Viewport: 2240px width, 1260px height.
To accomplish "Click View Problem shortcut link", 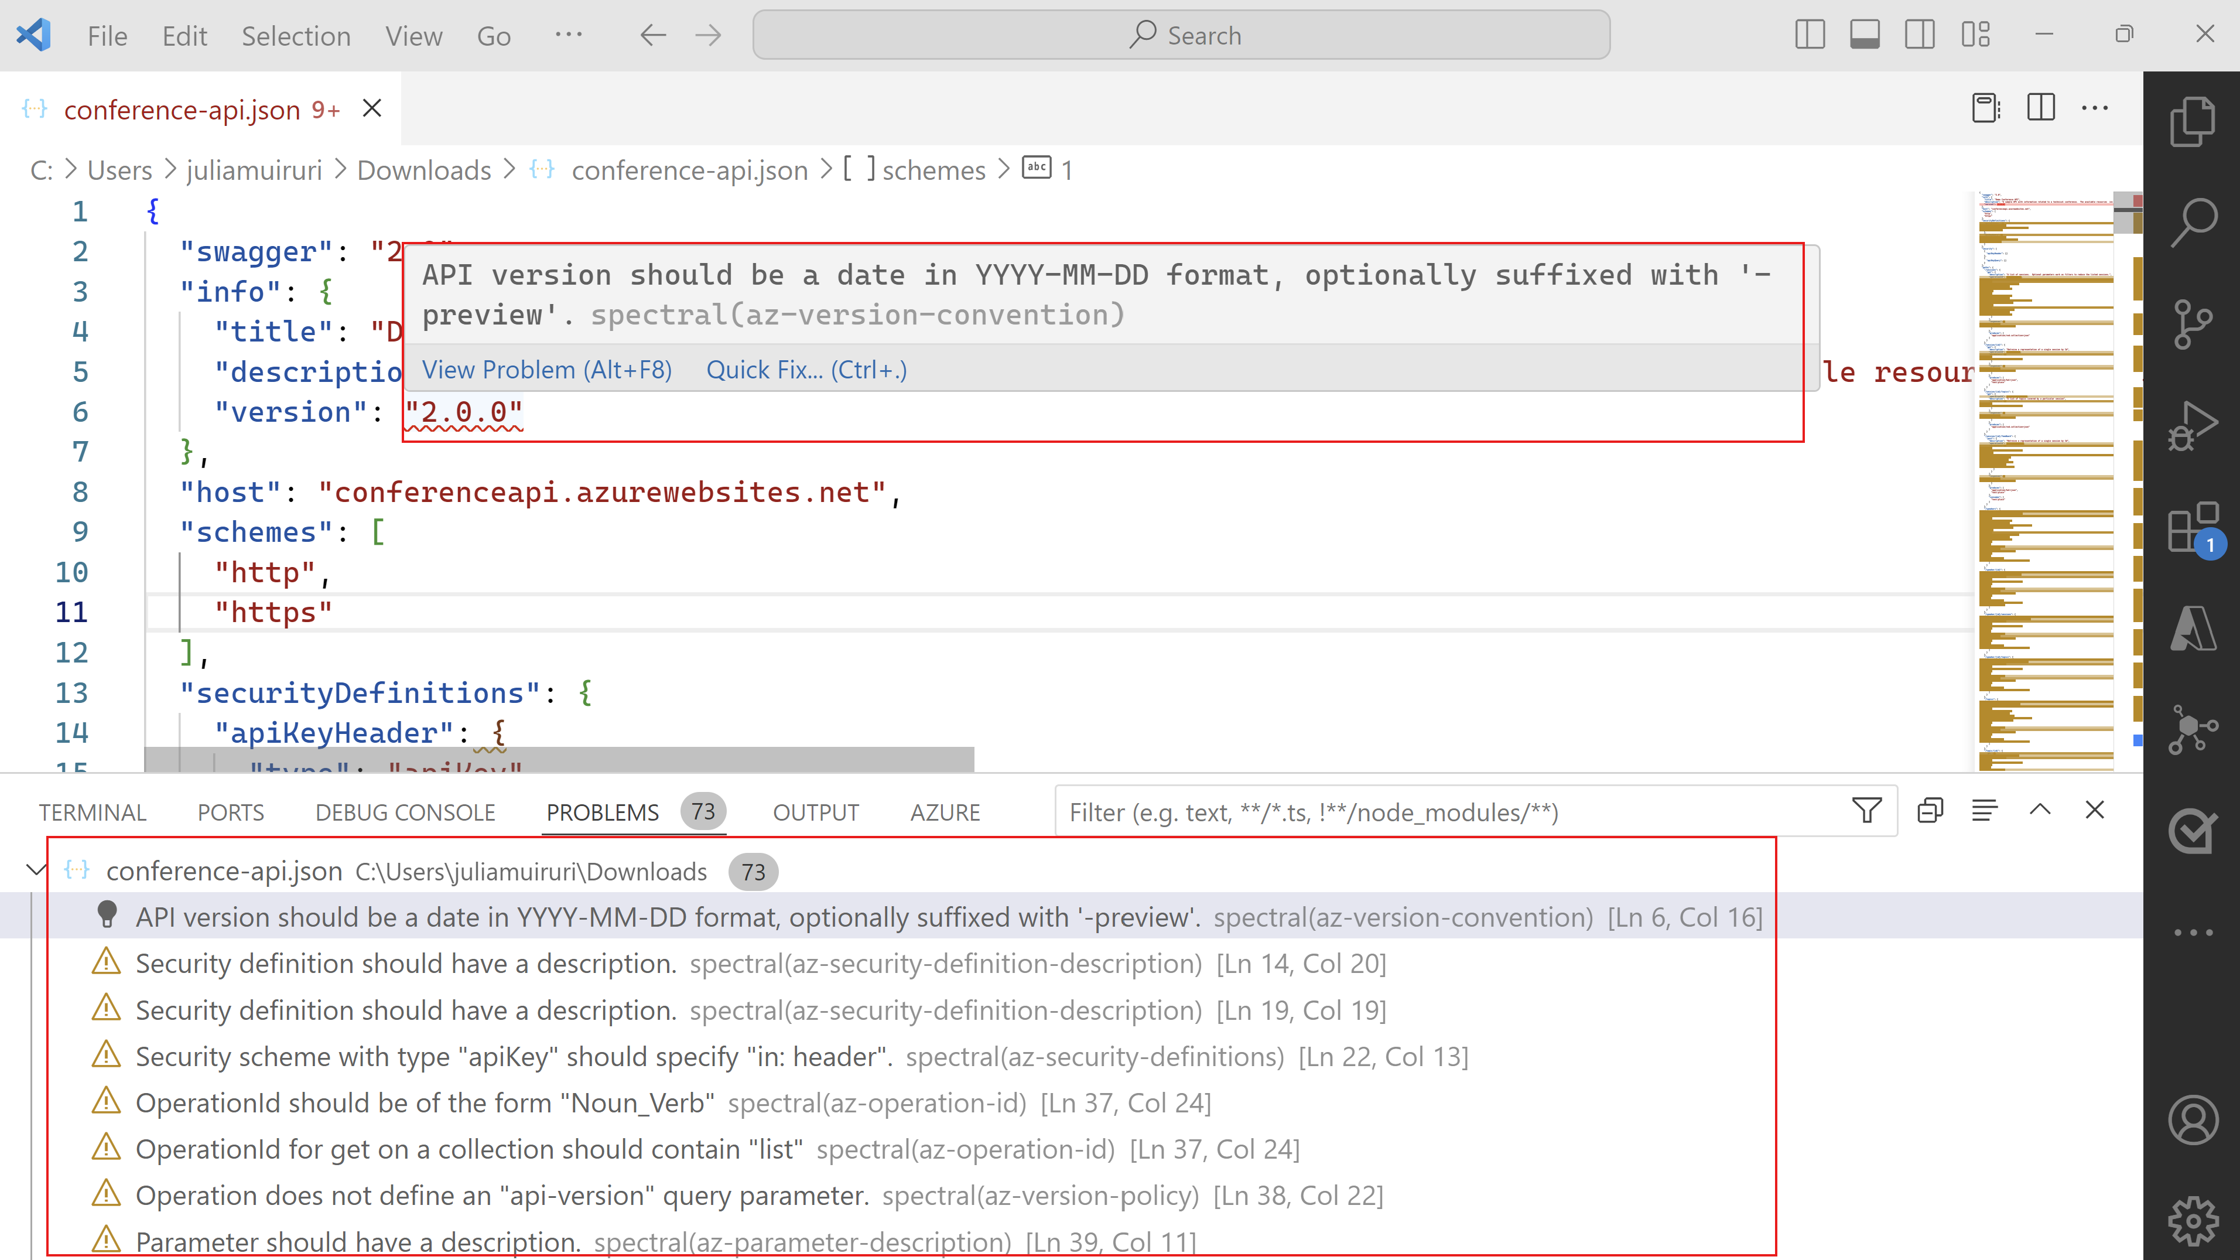I will [x=546, y=368].
